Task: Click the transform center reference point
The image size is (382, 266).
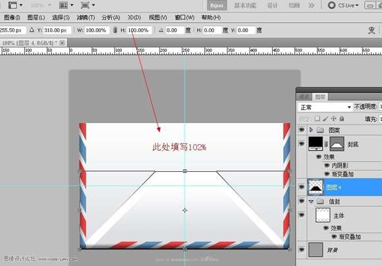Action: tap(184, 210)
